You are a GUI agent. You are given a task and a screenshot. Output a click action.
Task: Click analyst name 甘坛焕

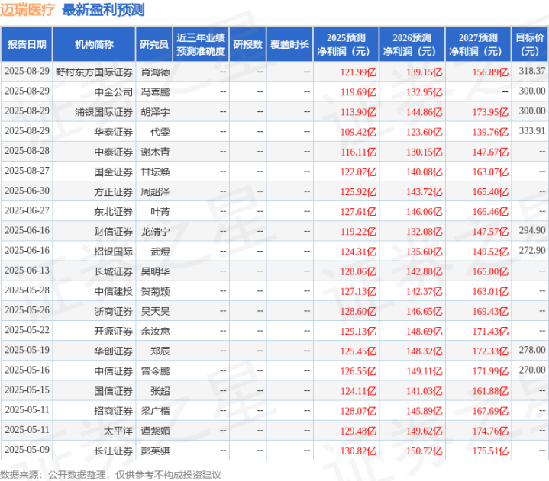pos(156,172)
